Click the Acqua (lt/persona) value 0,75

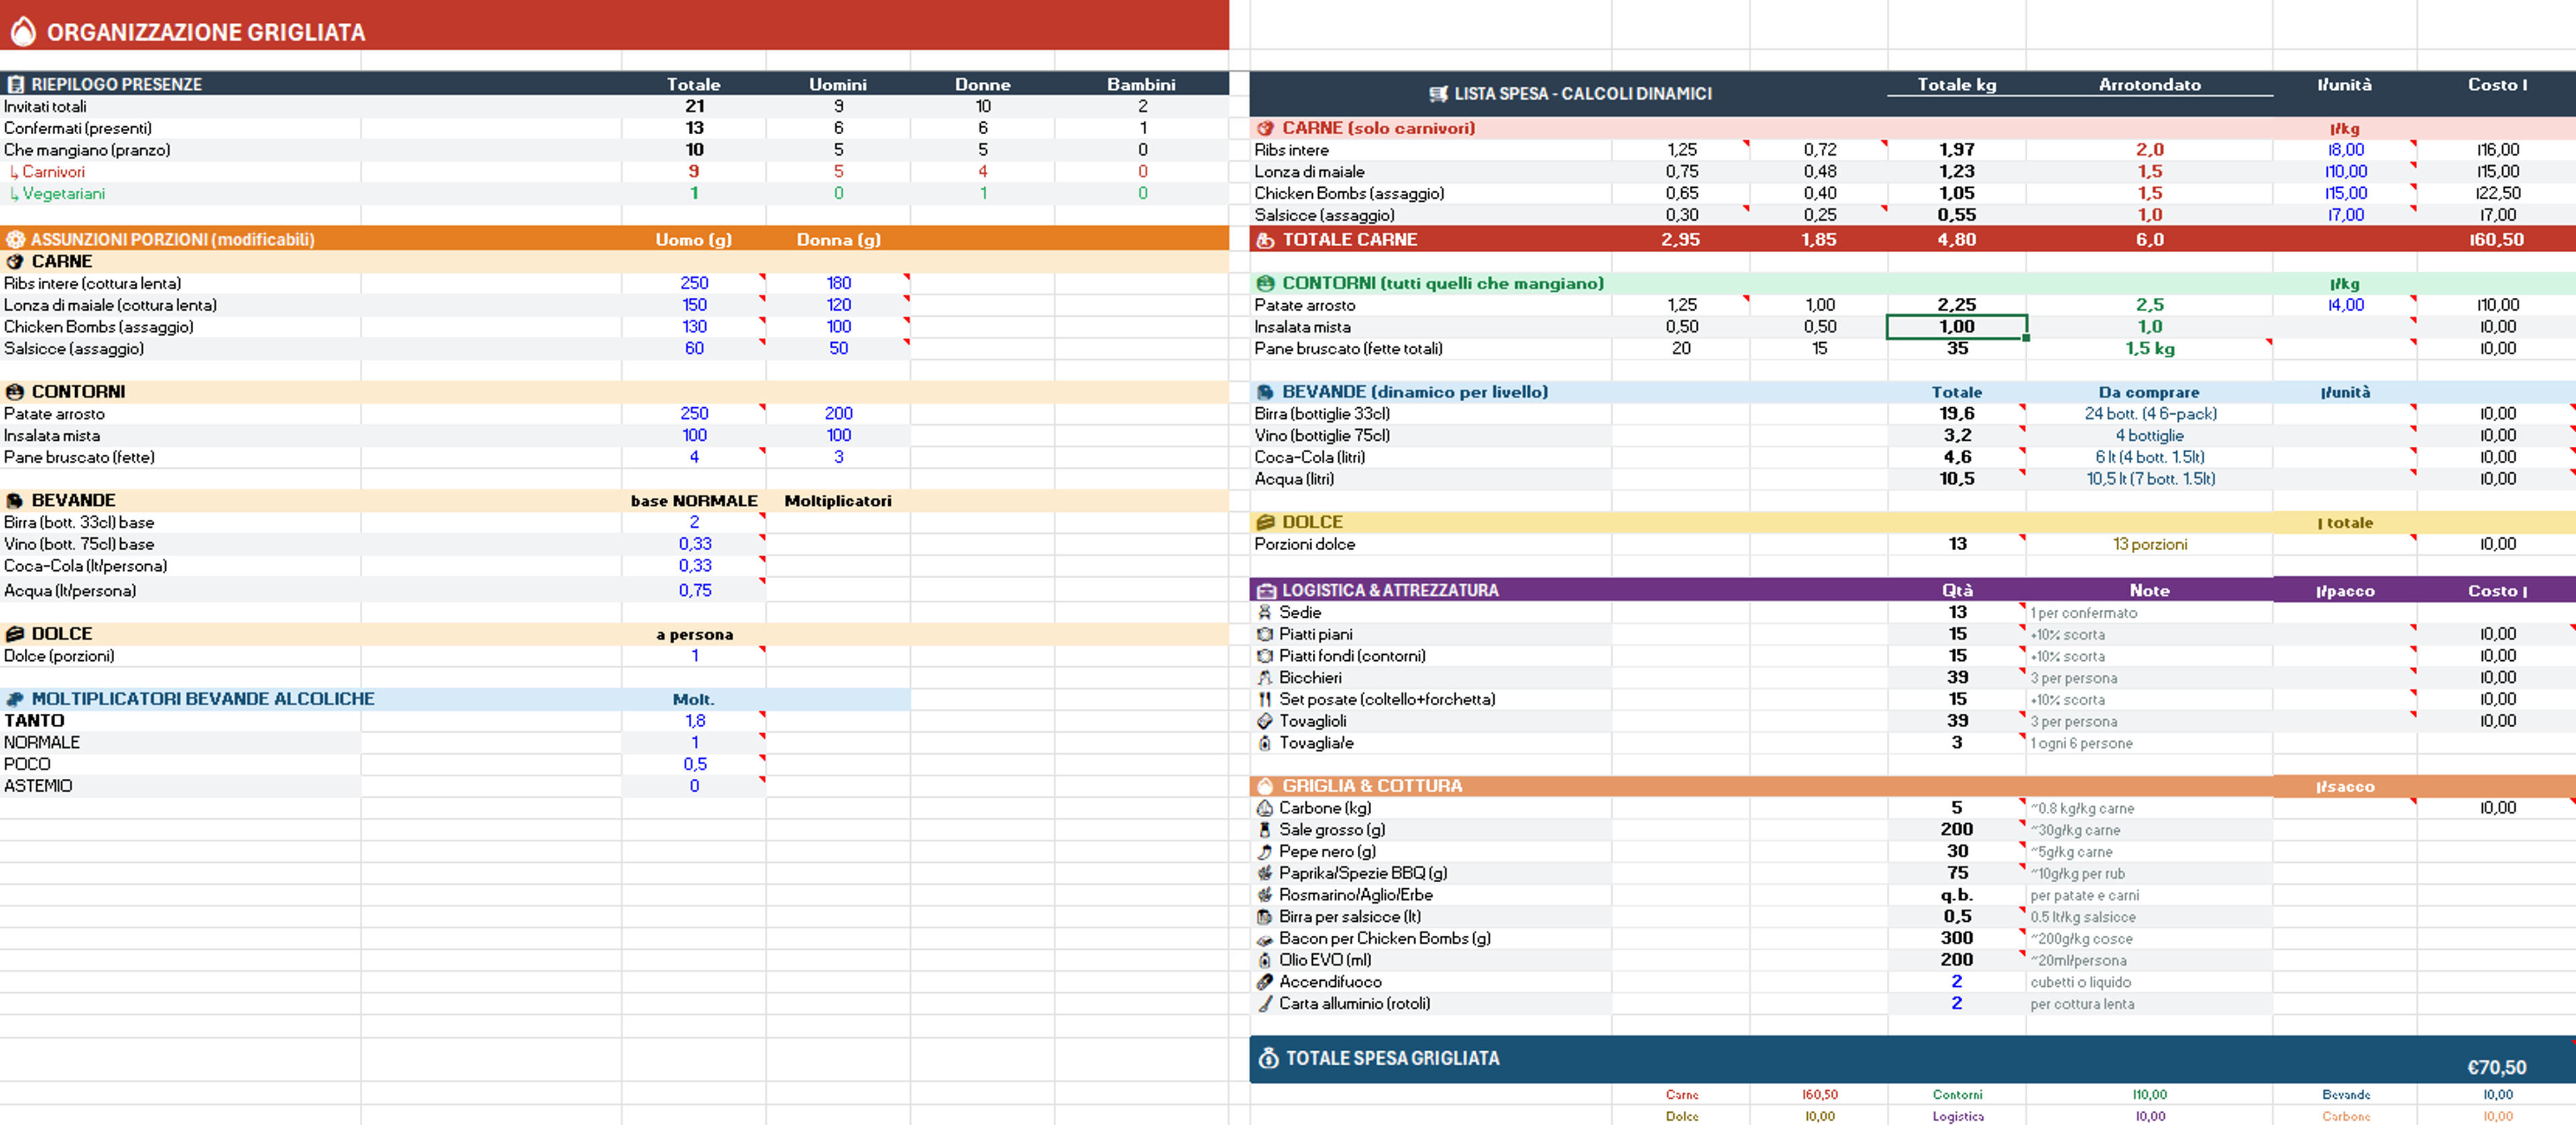click(695, 591)
